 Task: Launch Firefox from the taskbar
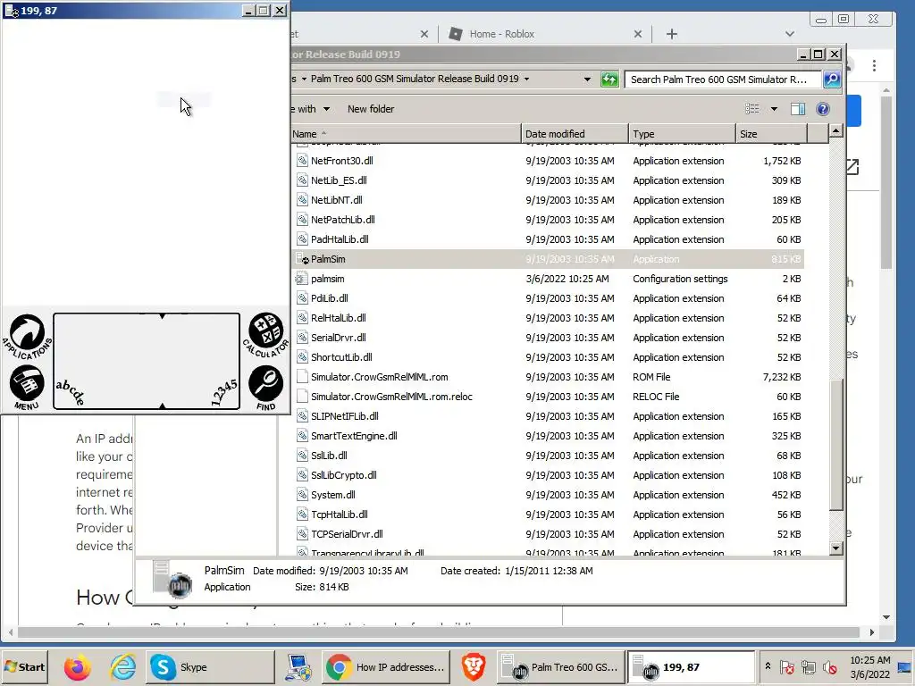coord(77,666)
